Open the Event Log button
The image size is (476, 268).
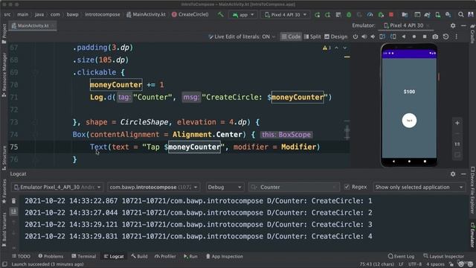(401, 256)
